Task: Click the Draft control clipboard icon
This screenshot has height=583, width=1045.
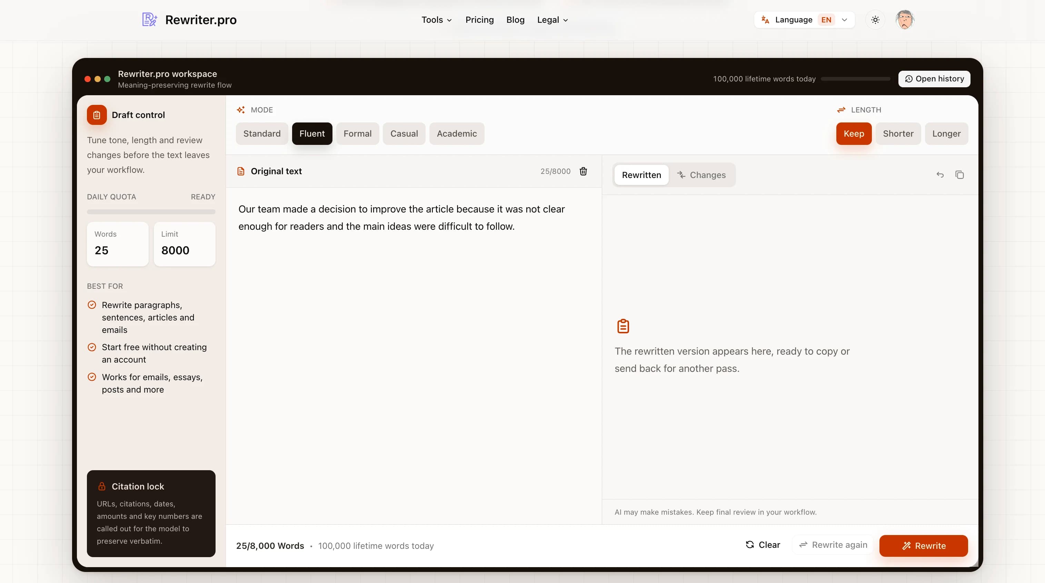Action: click(x=97, y=115)
